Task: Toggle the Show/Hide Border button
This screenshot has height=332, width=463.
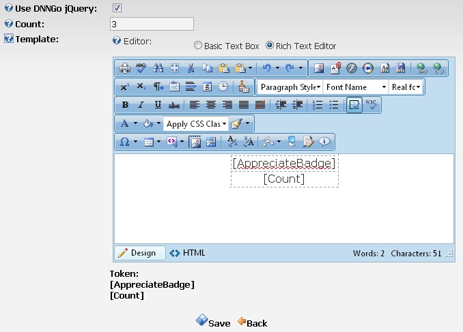Action: [x=354, y=105]
